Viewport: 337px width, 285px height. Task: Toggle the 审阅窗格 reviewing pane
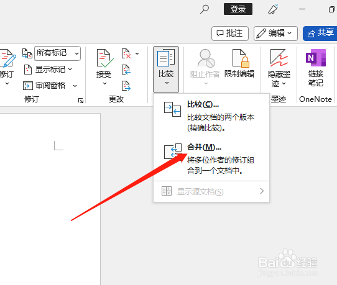click(x=44, y=86)
